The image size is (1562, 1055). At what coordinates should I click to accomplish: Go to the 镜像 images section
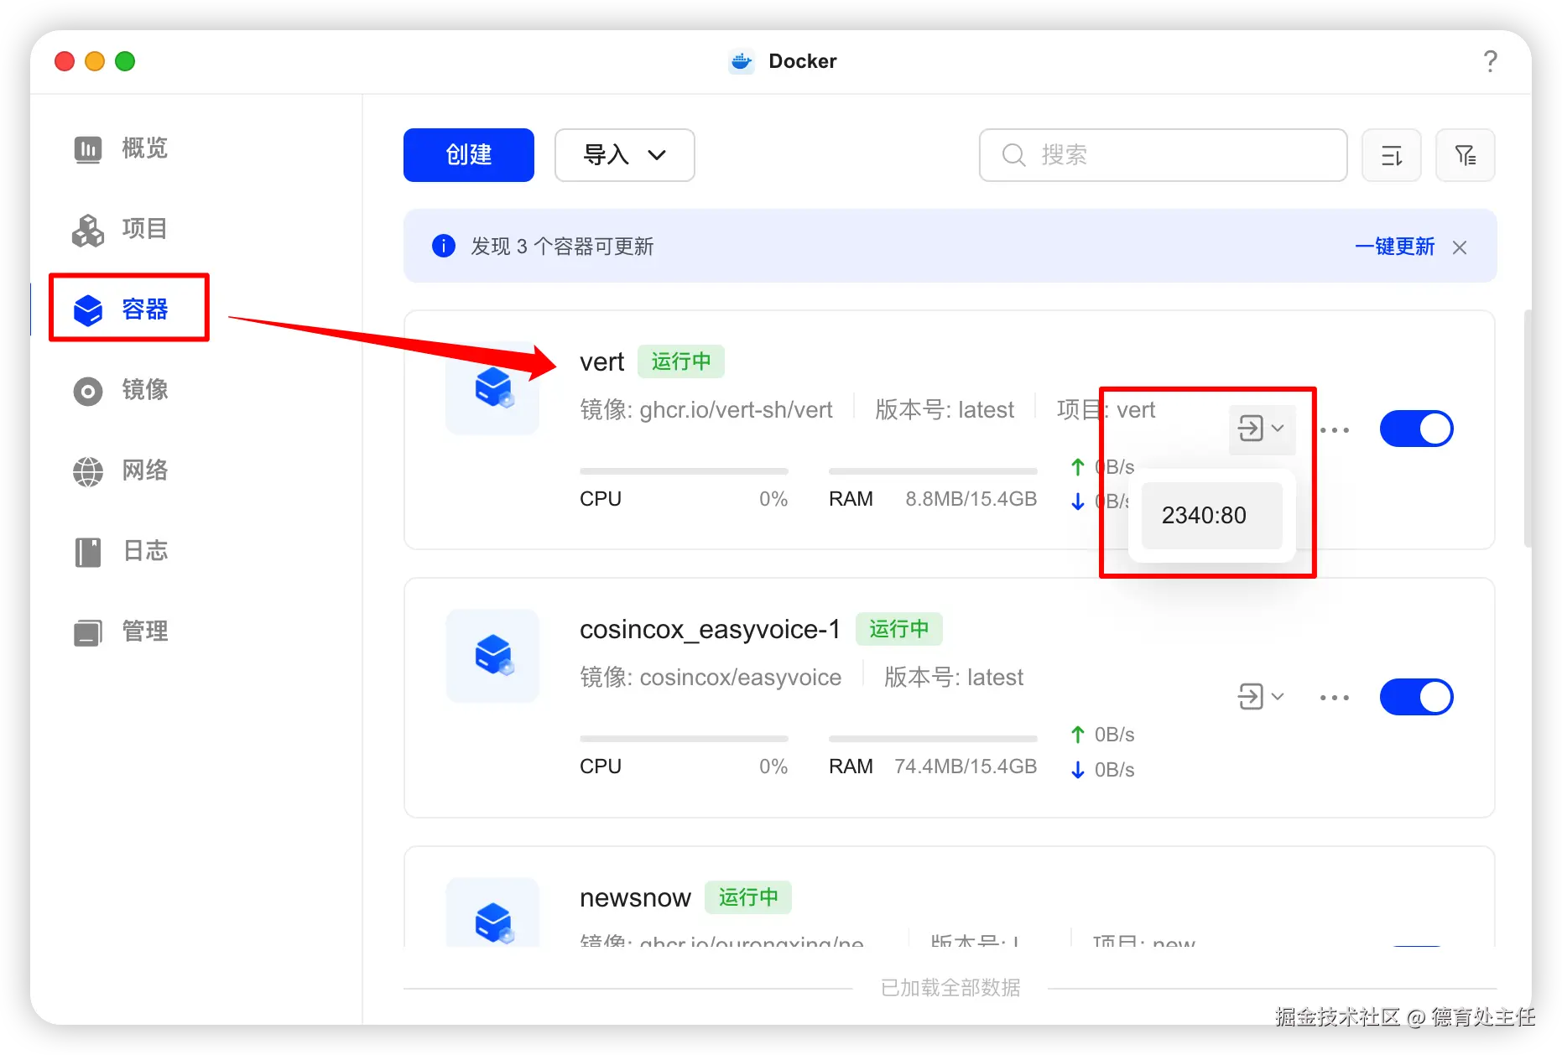[x=122, y=390]
